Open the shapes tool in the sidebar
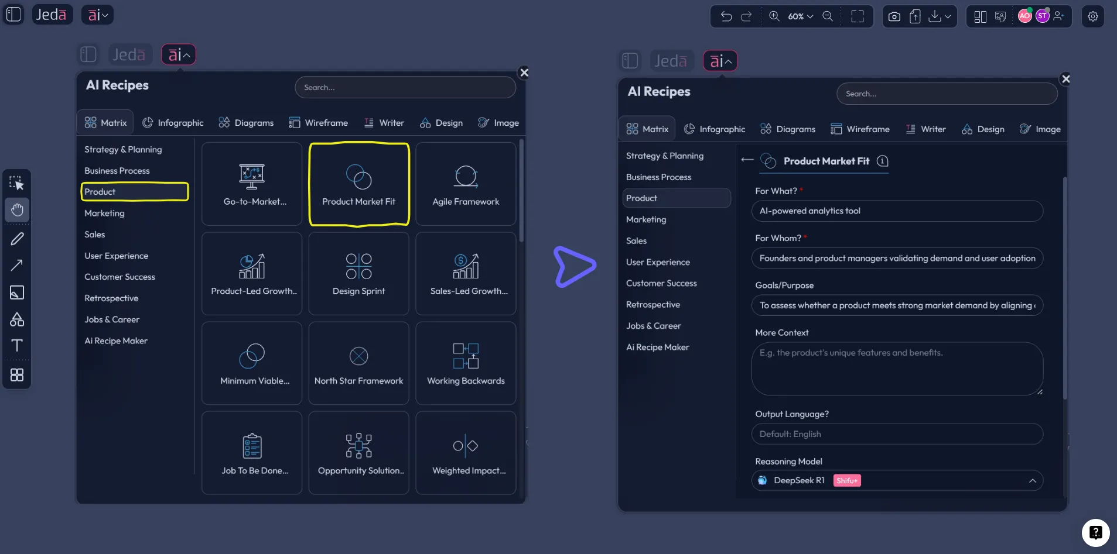 (x=17, y=319)
